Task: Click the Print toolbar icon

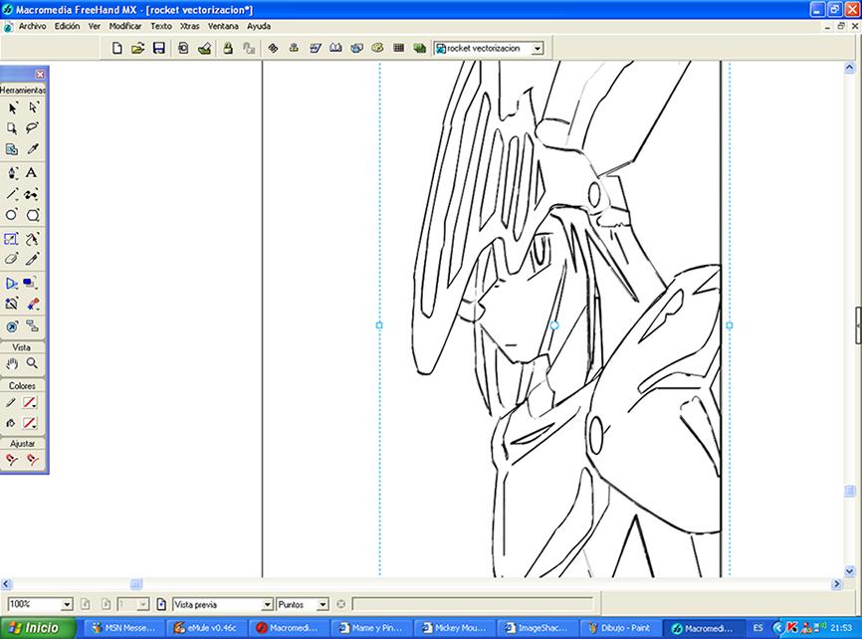Action: (204, 49)
